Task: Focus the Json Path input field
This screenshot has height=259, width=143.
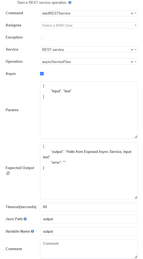Action: (x=89, y=219)
